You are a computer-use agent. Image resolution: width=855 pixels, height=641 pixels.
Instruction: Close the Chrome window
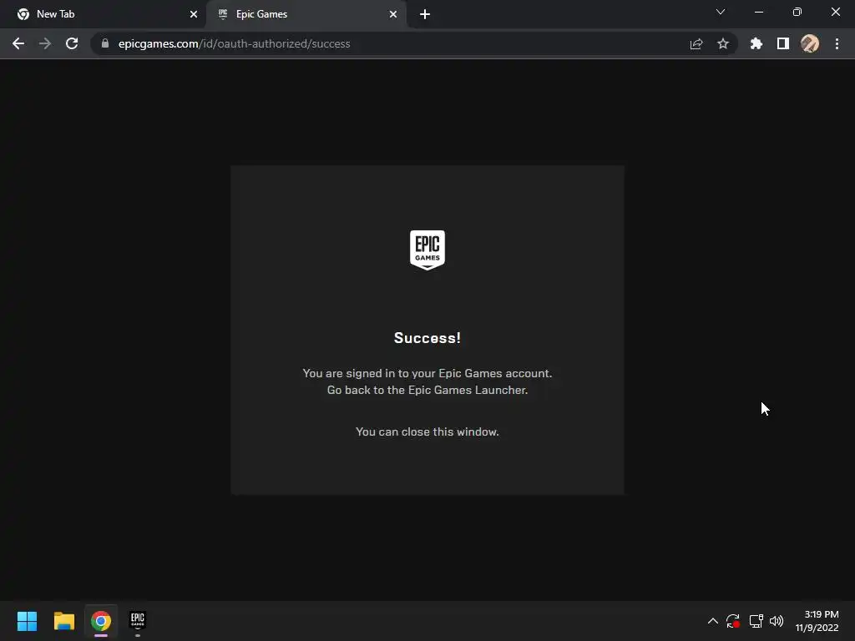835,12
